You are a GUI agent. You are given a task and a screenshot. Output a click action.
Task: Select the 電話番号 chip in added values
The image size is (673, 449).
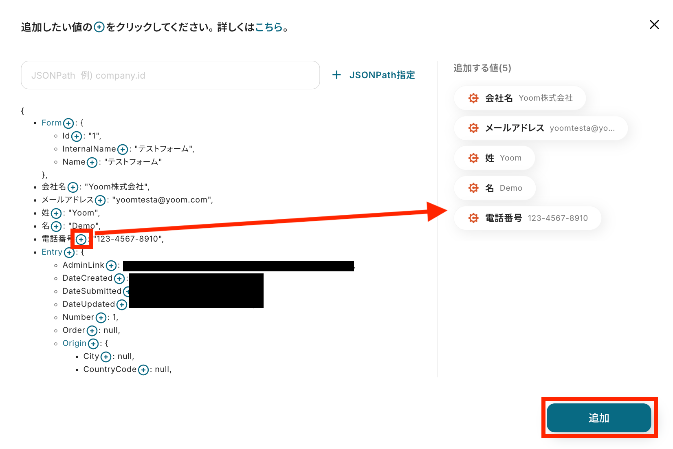point(528,218)
